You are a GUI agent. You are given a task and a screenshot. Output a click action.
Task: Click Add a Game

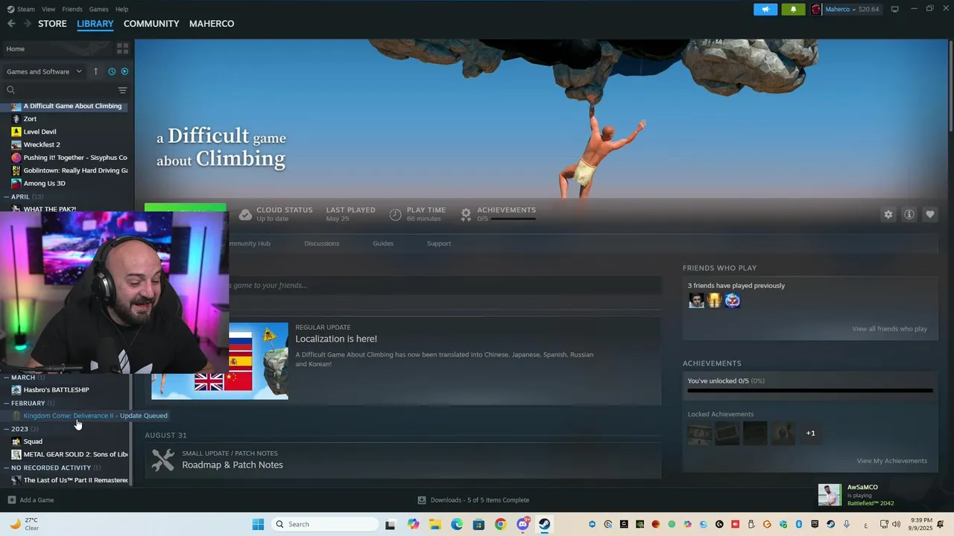pos(31,500)
